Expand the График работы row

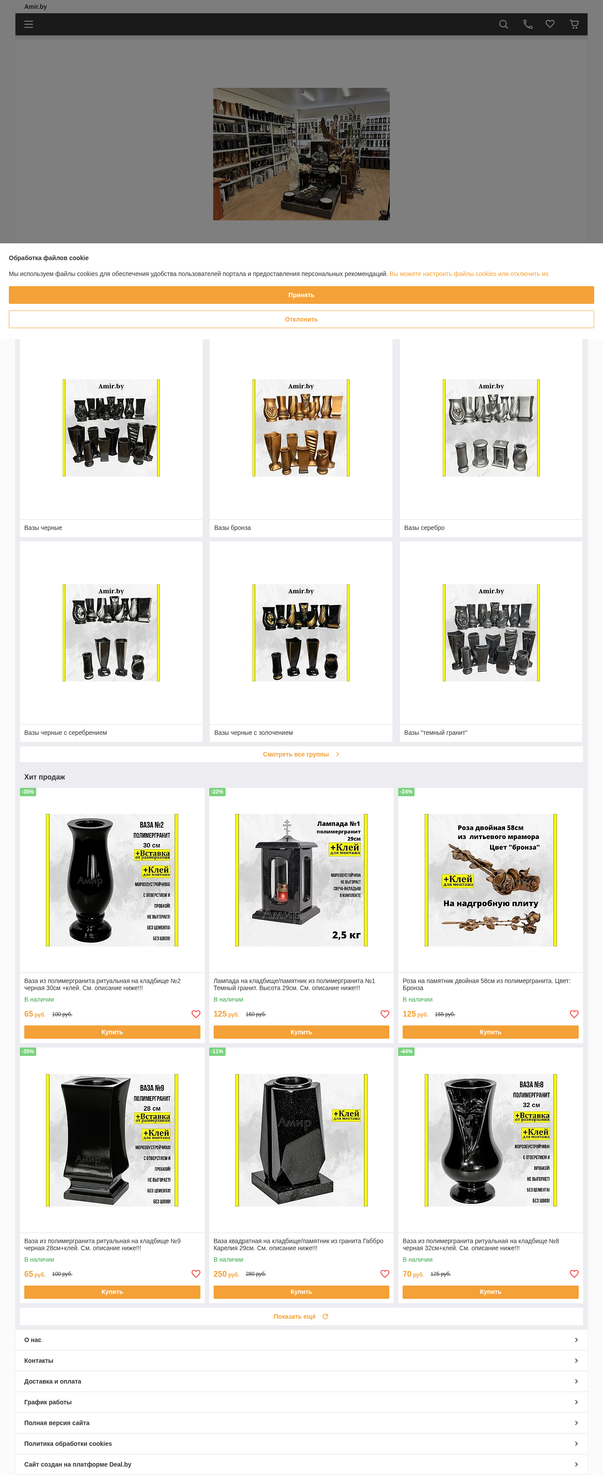(301, 1402)
